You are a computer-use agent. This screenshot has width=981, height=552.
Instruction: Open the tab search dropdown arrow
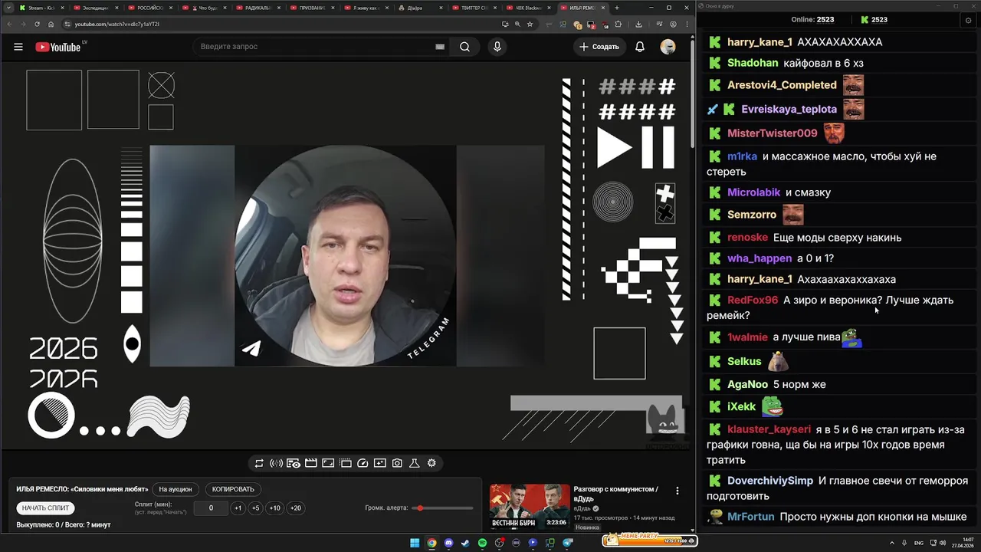click(x=8, y=8)
